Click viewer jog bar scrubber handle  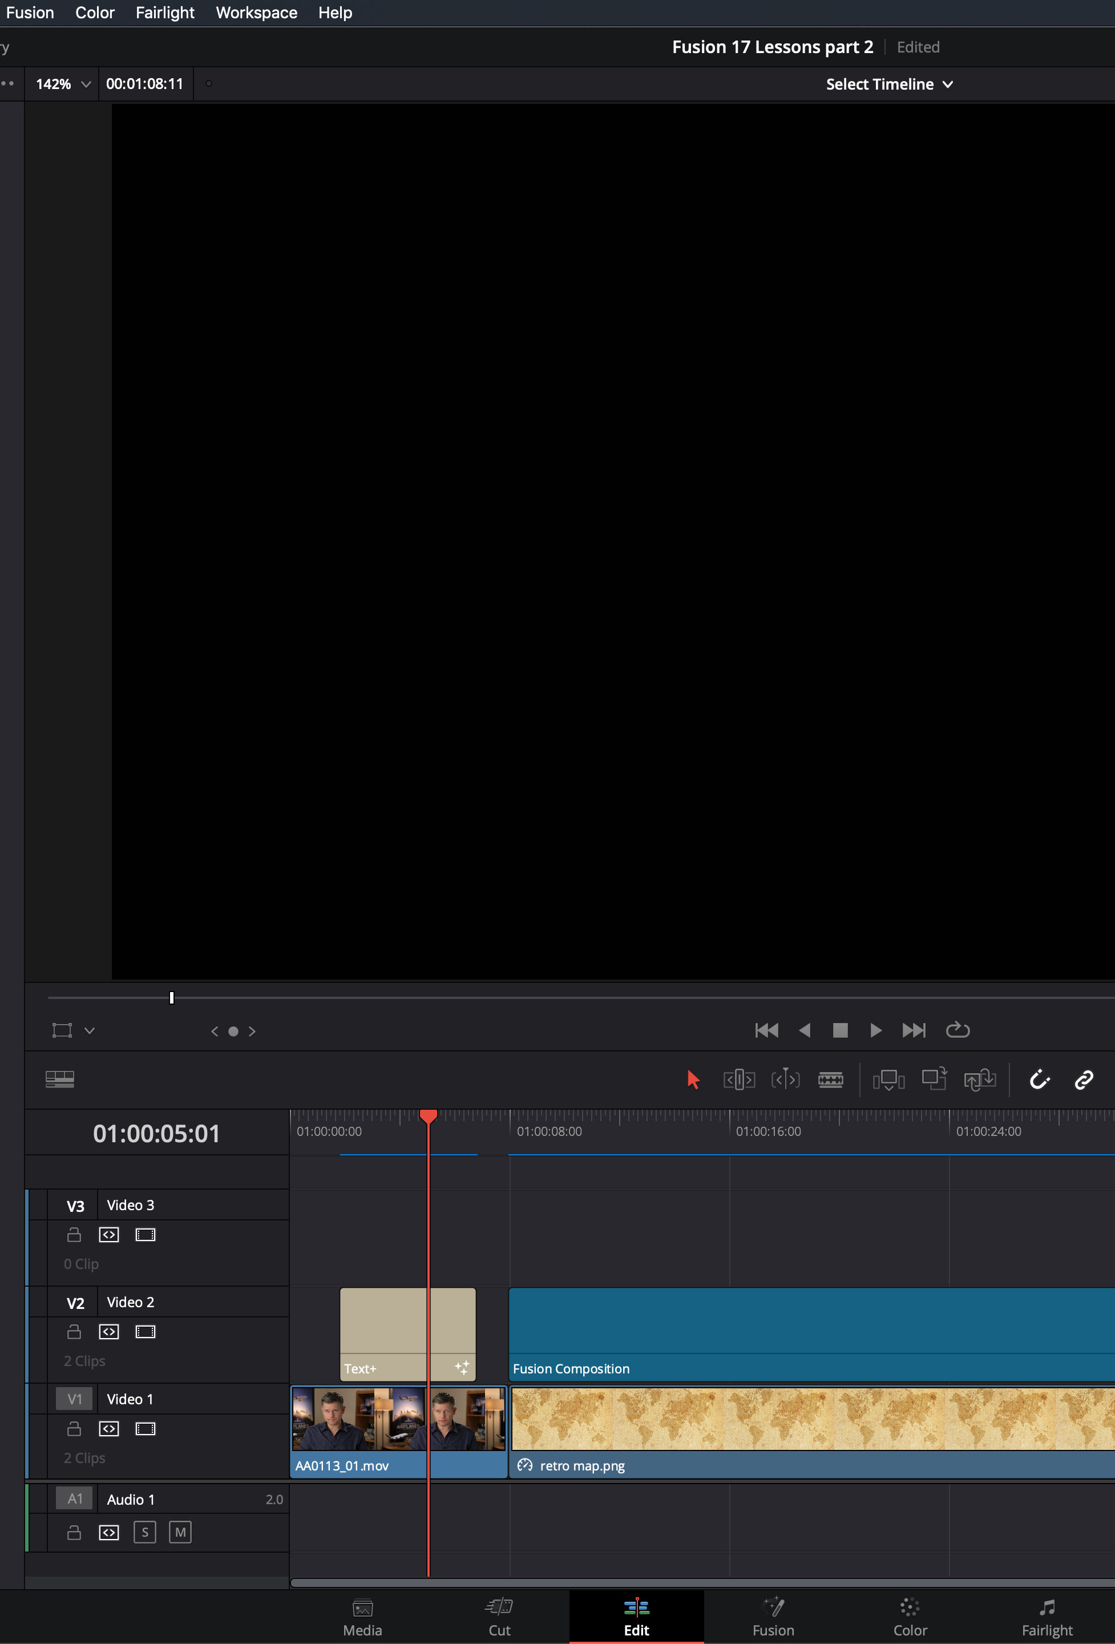pos(172,997)
